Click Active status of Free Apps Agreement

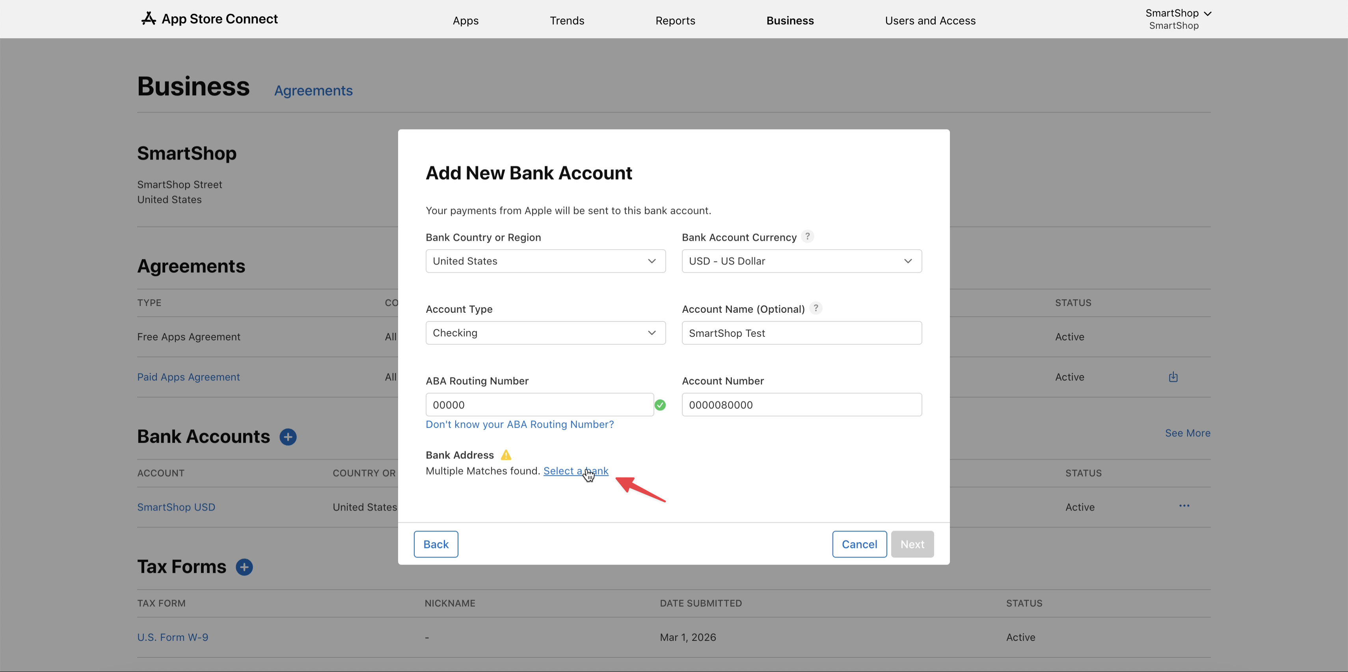tap(1069, 337)
